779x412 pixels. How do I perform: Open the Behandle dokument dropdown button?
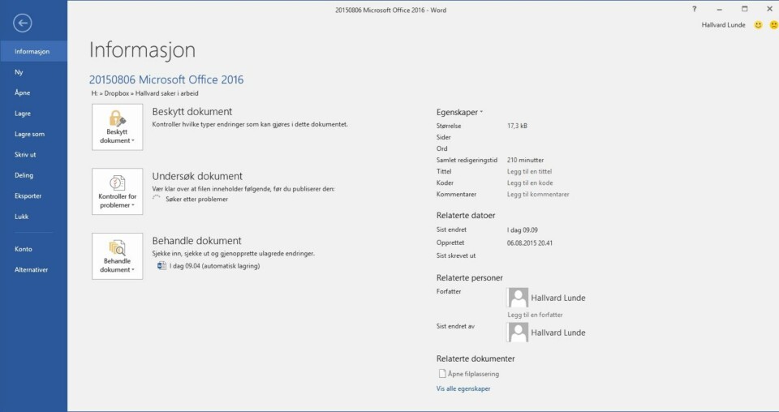coord(118,256)
